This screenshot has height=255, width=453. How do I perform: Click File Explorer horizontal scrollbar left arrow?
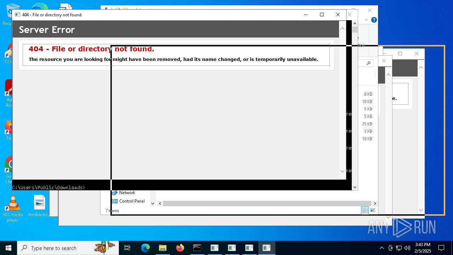coord(160,203)
